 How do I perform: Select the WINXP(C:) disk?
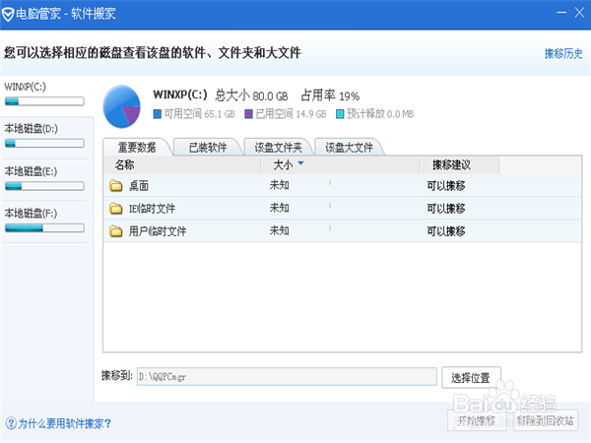pos(44,95)
